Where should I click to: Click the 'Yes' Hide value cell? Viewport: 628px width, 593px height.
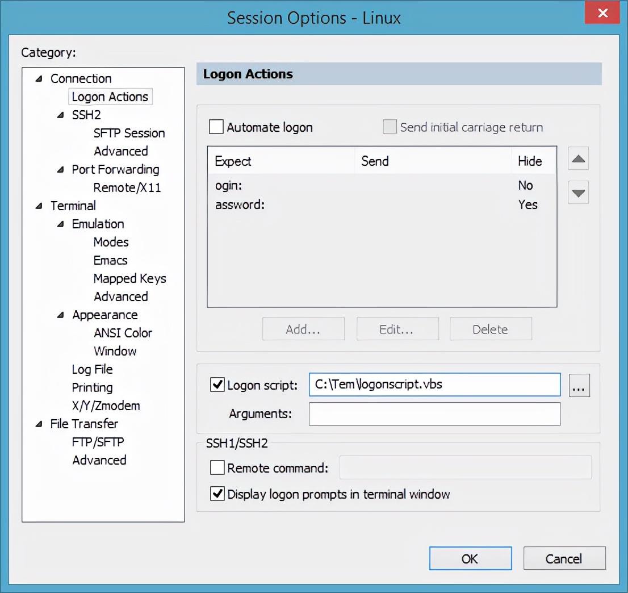pyautogui.click(x=528, y=204)
